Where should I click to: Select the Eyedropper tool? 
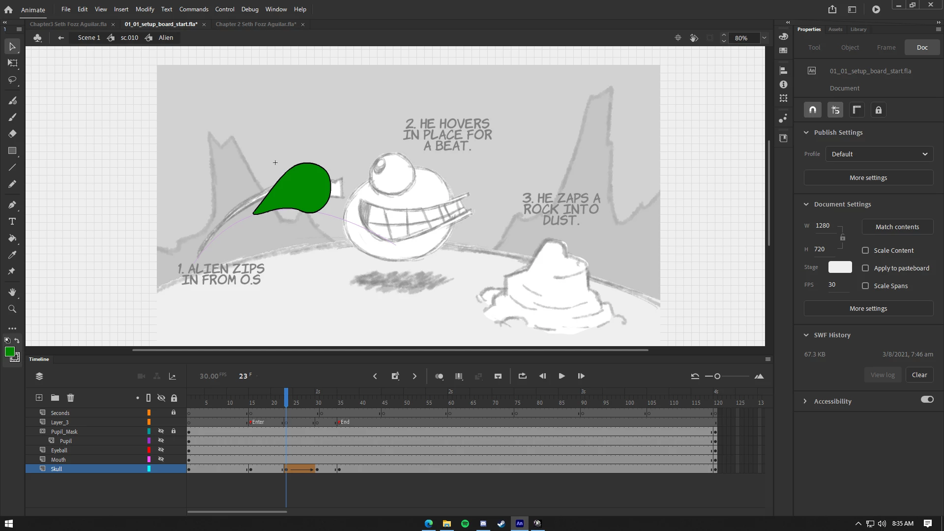click(x=12, y=255)
